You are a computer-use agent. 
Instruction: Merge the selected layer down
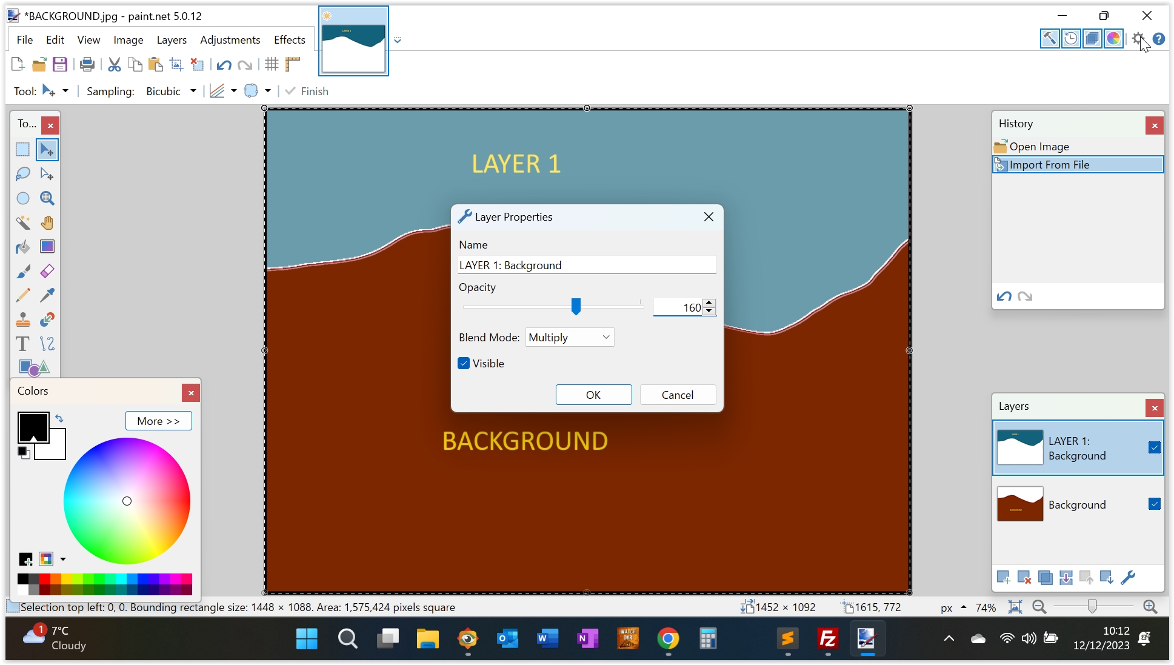click(x=1066, y=578)
